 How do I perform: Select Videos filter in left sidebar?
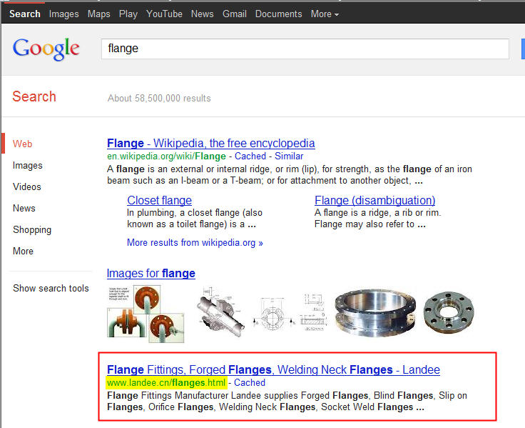pyautogui.click(x=27, y=186)
